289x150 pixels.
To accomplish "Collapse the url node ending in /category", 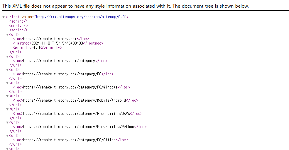I will [x=7, y=57].
